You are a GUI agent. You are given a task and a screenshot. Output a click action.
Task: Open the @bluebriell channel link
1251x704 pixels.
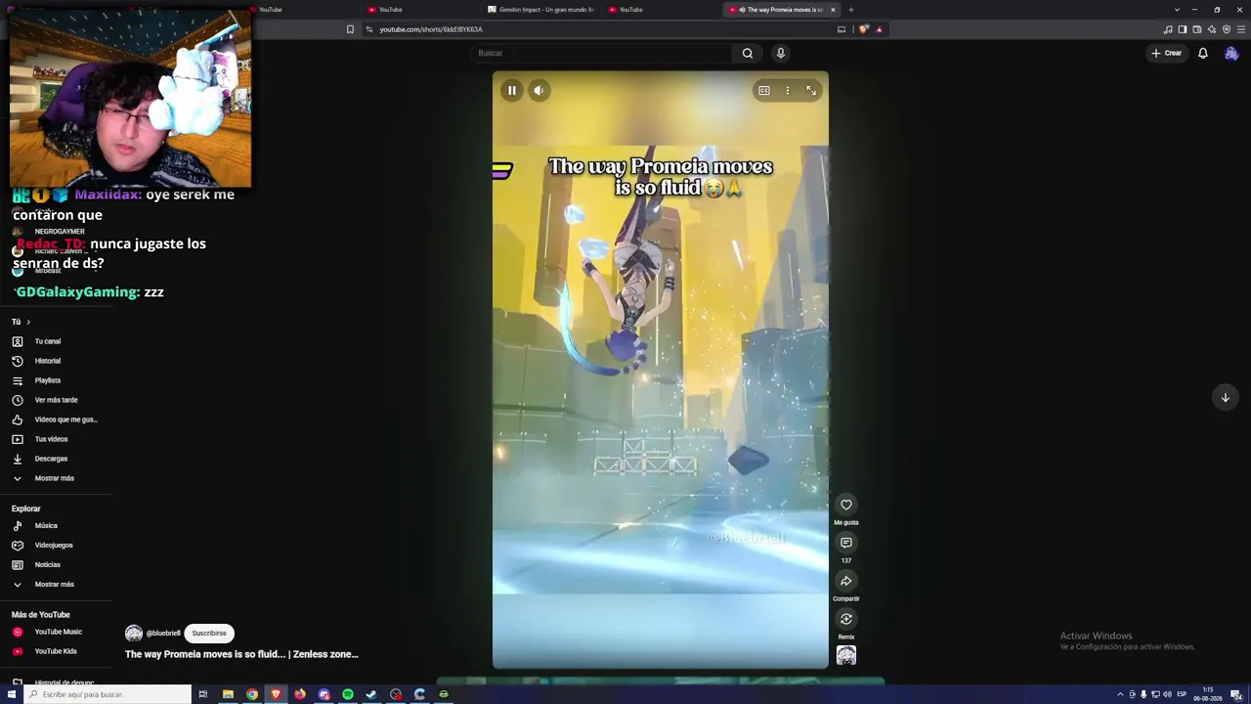point(163,634)
